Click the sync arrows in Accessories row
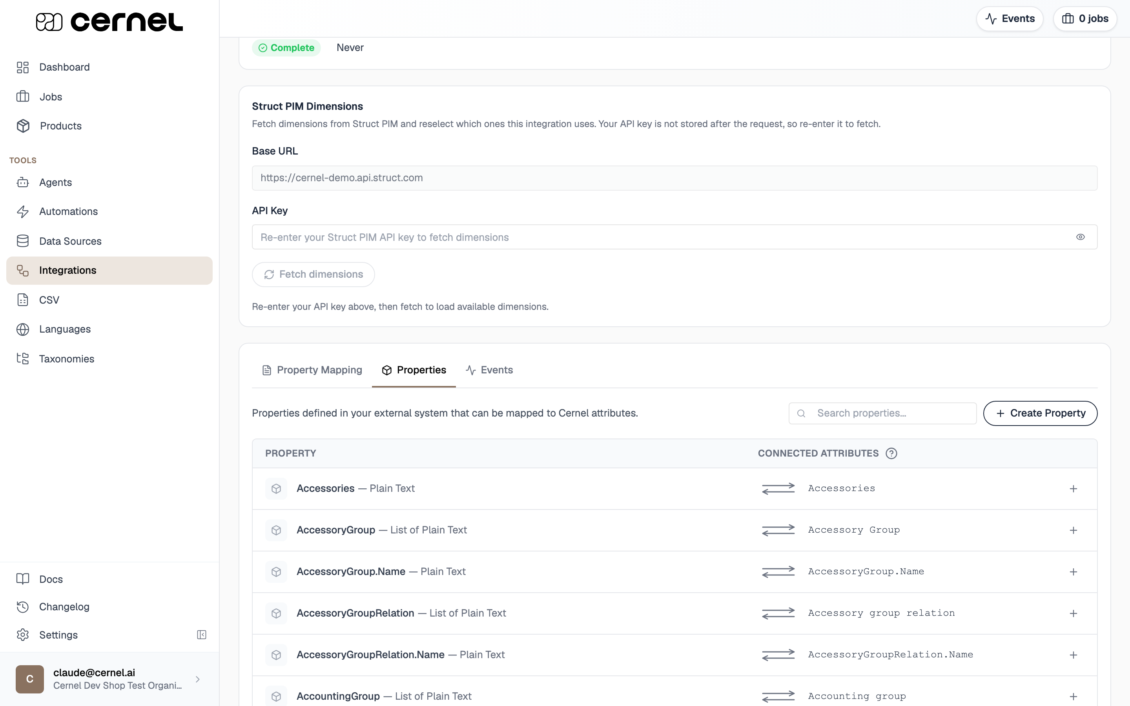The height and width of the screenshot is (706, 1130). click(x=778, y=488)
